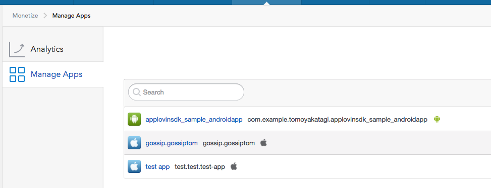Click the blue iOS app icon for gossip.gossiptom
491x188 pixels.
134,143
